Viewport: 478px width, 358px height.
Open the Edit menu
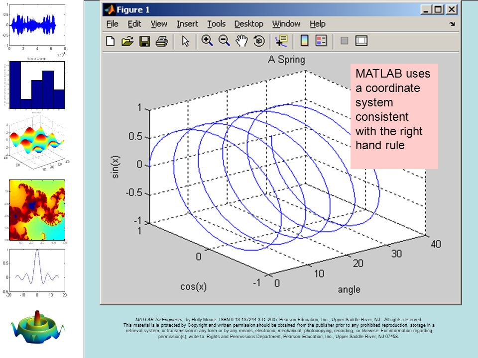point(134,24)
